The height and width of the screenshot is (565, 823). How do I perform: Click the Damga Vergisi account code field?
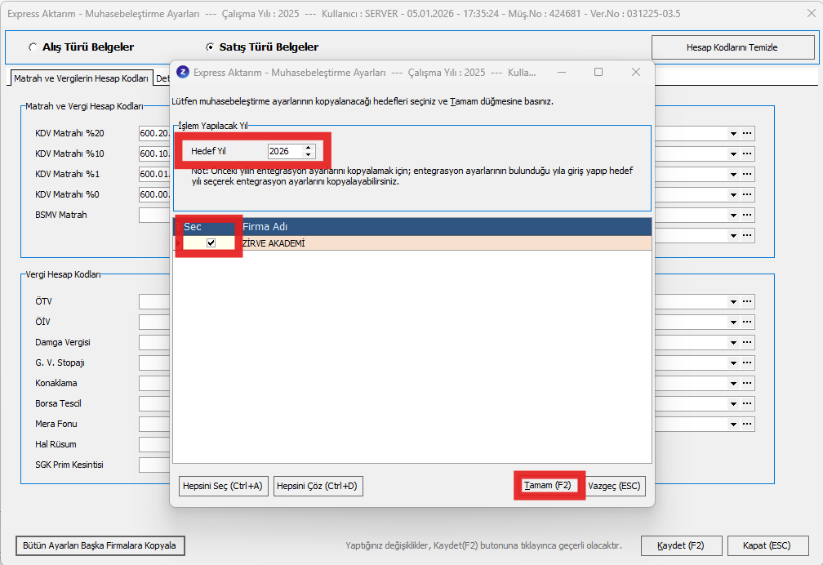[154, 342]
